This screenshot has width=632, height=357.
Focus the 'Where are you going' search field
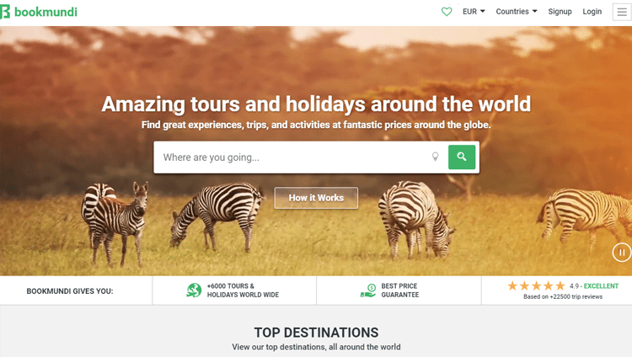coord(294,157)
